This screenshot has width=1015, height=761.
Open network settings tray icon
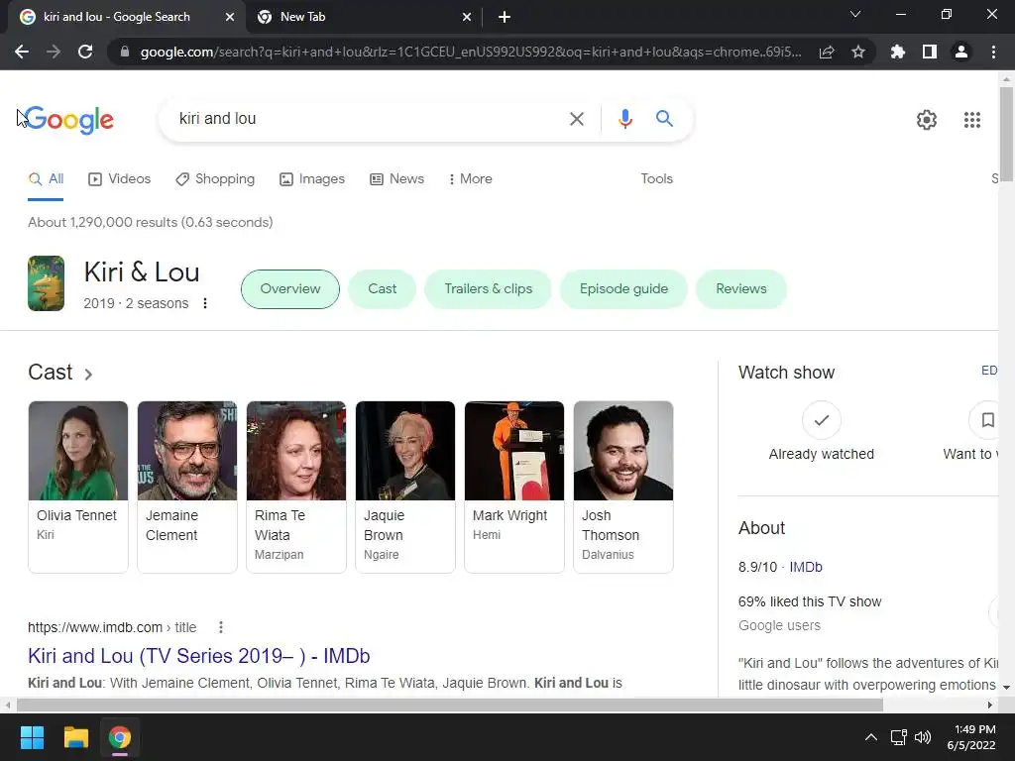[x=898, y=737]
